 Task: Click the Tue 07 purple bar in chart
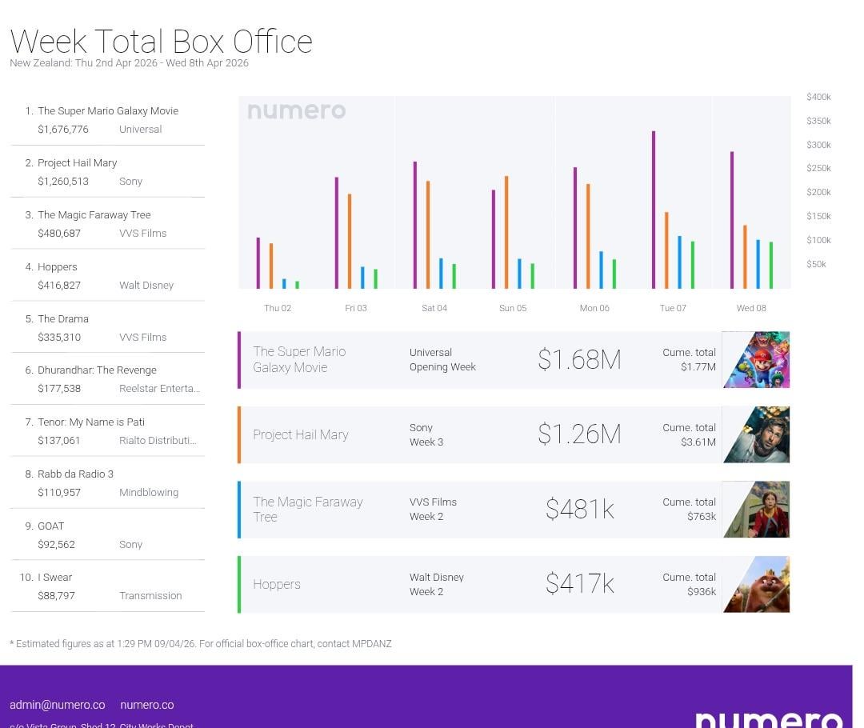(654, 210)
